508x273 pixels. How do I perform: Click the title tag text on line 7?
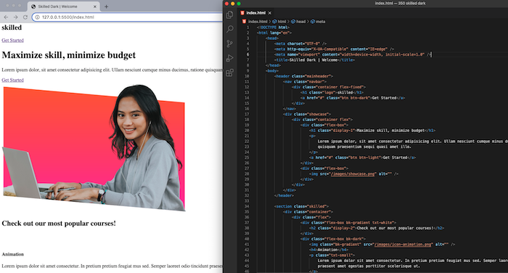pyautogui.click(x=314, y=60)
